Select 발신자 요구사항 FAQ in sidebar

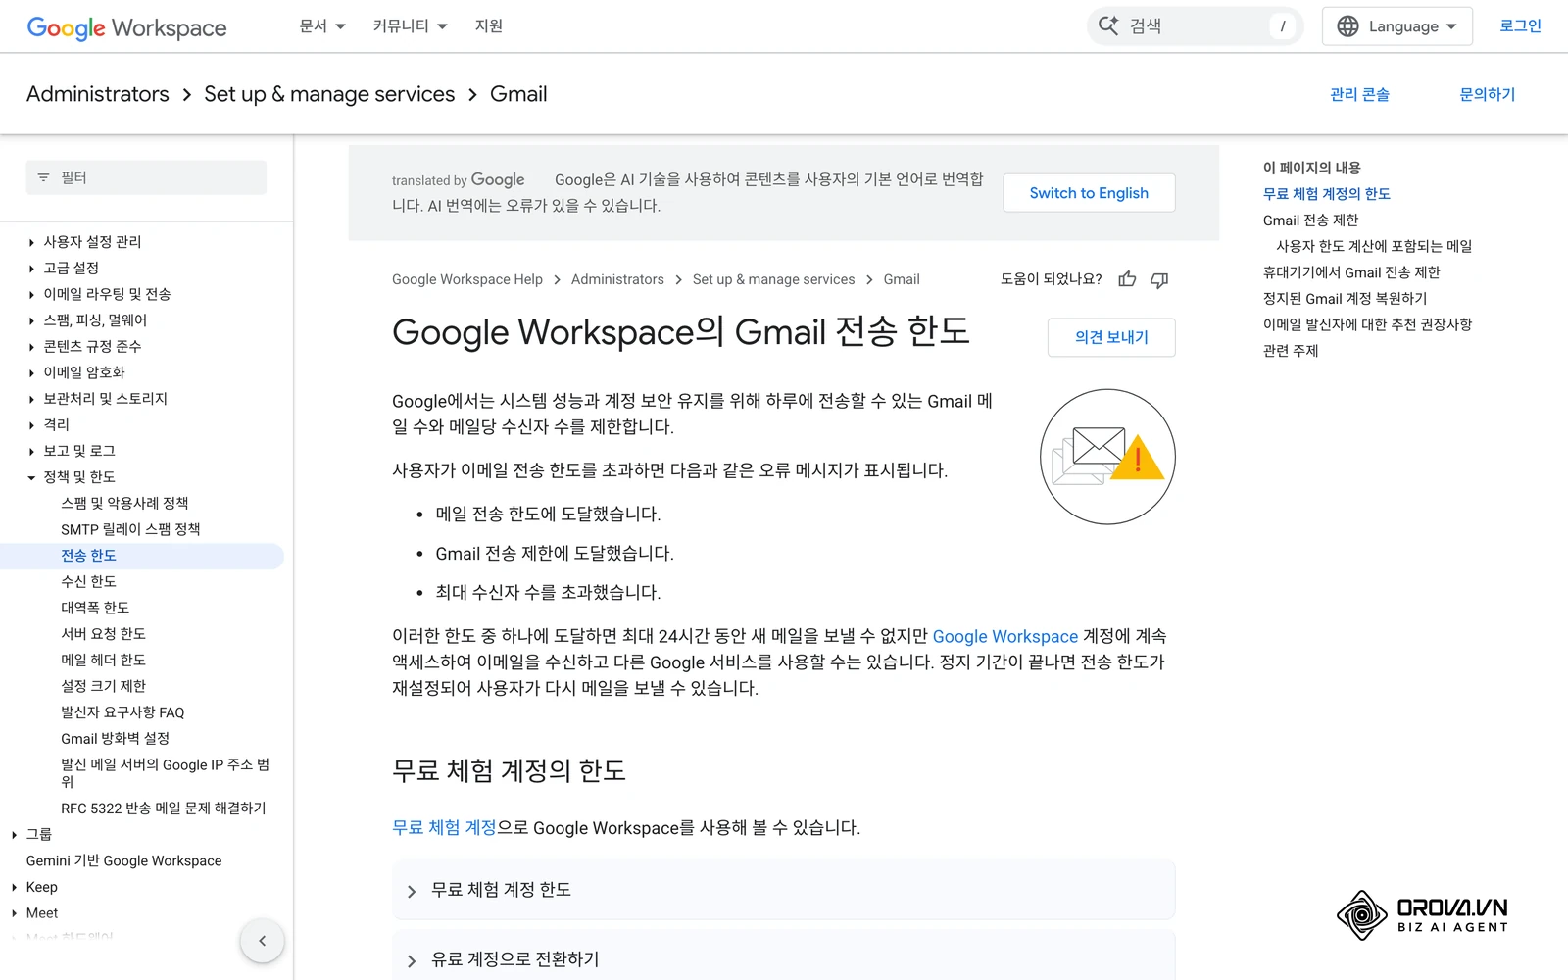(x=122, y=712)
